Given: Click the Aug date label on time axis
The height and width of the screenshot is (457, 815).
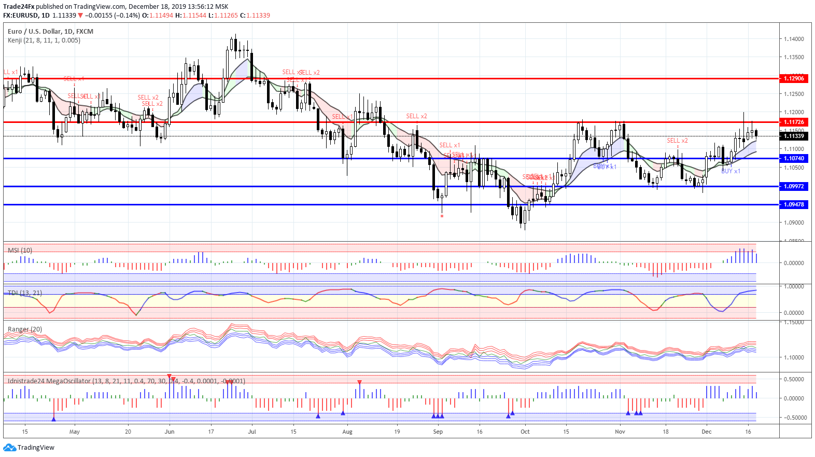Looking at the screenshot, I should click(347, 432).
